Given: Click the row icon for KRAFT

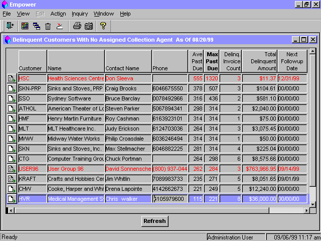Looking at the screenshot, I should 12,179.
